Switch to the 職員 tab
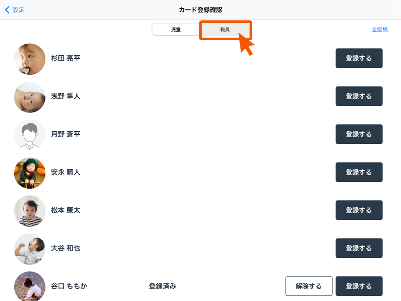Image resolution: width=401 pixels, height=301 pixels. [225, 29]
